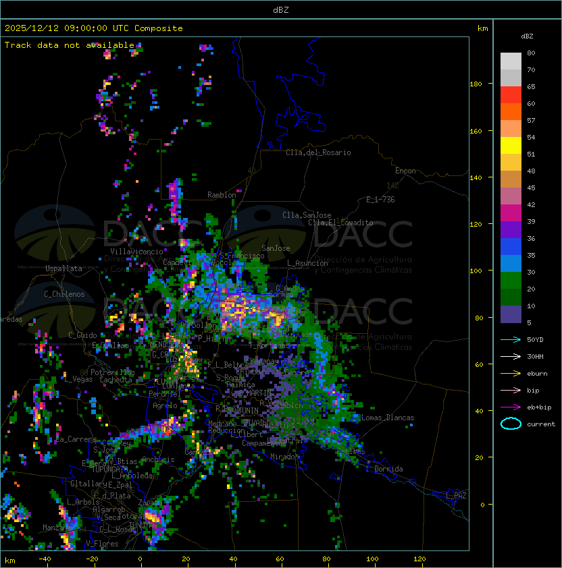Choose the slate swatch between 10 and 5
This screenshot has height=568, width=562.
tap(511, 314)
